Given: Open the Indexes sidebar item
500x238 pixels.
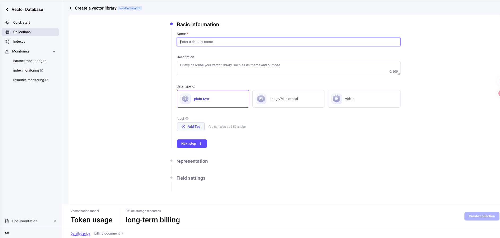Looking at the screenshot, I should tap(19, 42).
